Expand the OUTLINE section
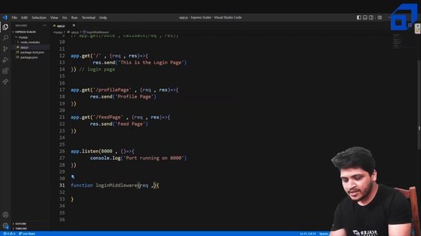The width and height of the screenshot is (421, 236). click(20, 224)
